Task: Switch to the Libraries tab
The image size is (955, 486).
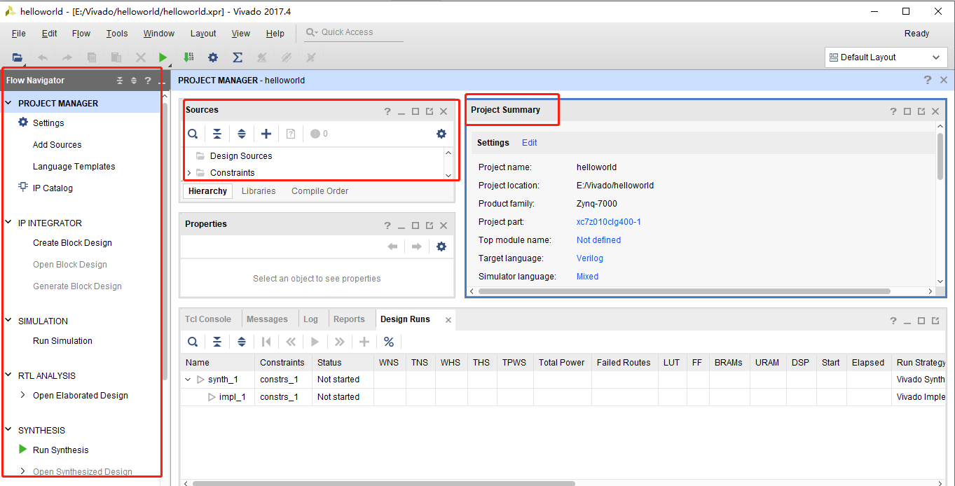Action: click(259, 191)
